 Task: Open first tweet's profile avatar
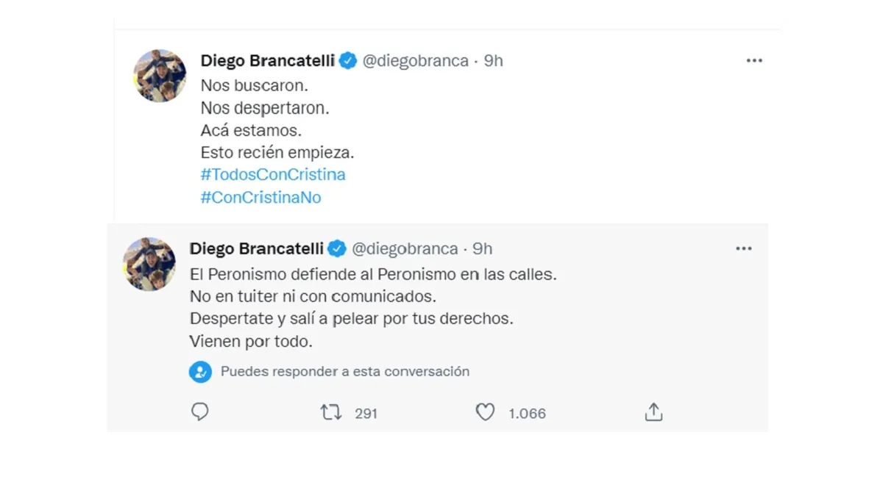pyautogui.click(x=160, y=76)
